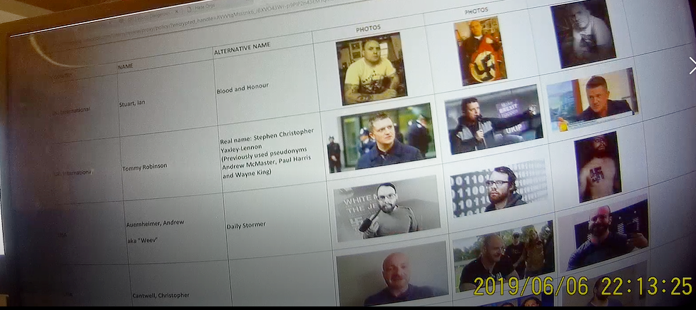Select the NAME column header

click(126, 66)
